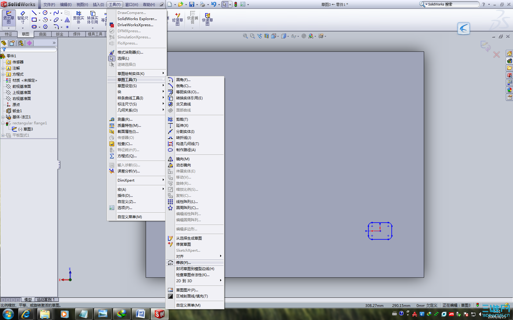Click the Rapid Sketch (快速草图) toolbar icon
The width and height of the screenshot is (513, 320).
click(207, 19)
